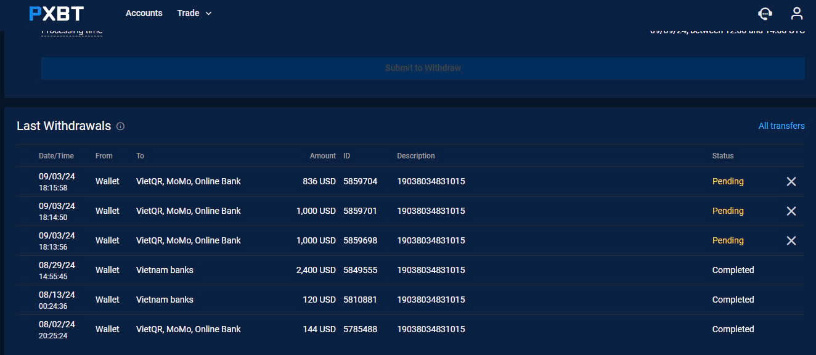Click Vietnam banks in the 08/13/24 row
Viewport: 816px width, 355px height.
[165, 300]
